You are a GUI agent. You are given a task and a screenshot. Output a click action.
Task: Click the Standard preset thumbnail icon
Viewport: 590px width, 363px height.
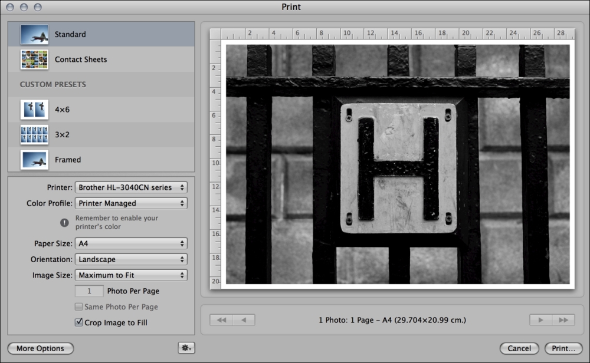click(34, 35)
